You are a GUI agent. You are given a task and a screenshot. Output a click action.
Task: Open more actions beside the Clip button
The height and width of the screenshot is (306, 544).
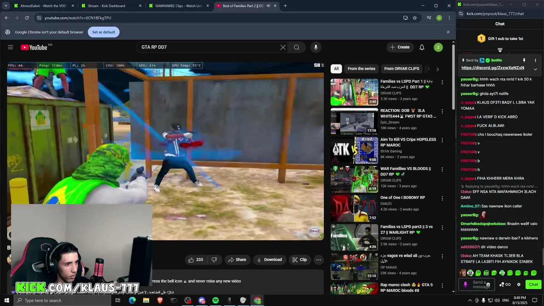tap(318, 260)
